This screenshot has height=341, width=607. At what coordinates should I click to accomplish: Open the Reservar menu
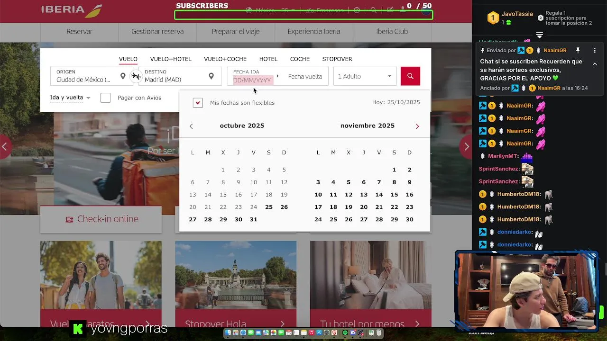pos(79,32)
